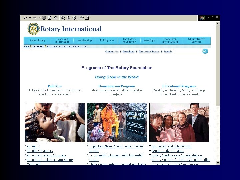Open the Leadership Development menu

(x=170, y=40)
